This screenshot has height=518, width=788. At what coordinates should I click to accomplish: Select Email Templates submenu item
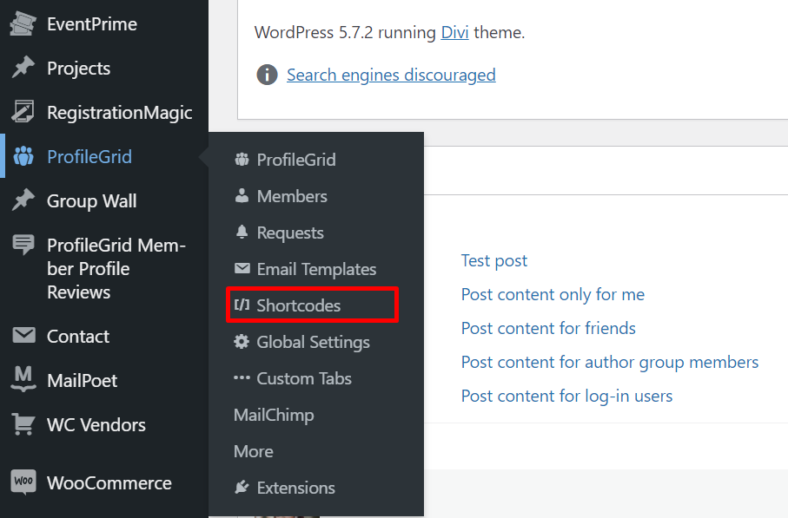[316, 269]
